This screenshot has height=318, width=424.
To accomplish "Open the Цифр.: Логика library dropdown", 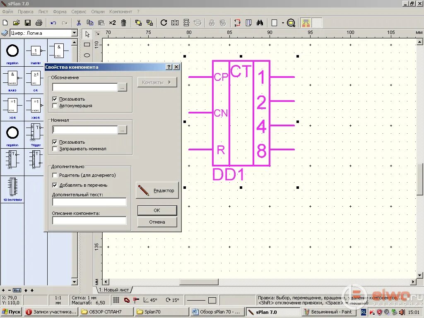I will [75, 33].
